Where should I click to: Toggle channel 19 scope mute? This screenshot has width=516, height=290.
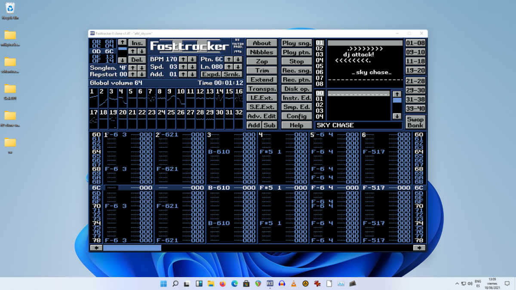(113, 119)
